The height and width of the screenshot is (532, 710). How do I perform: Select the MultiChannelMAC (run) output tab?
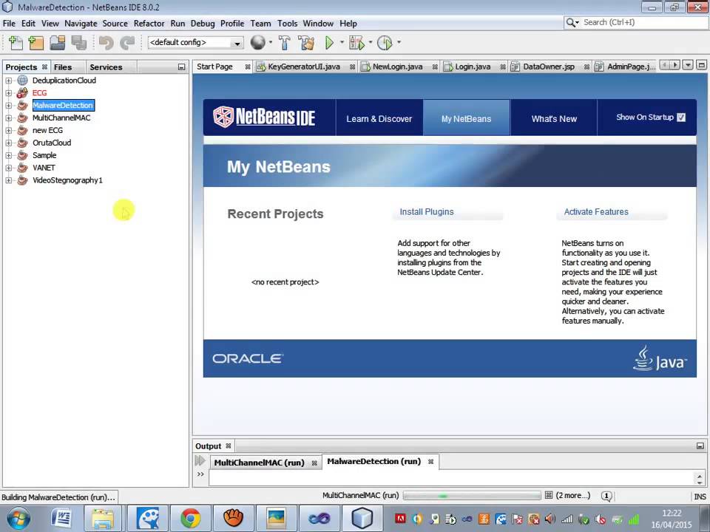259,463
